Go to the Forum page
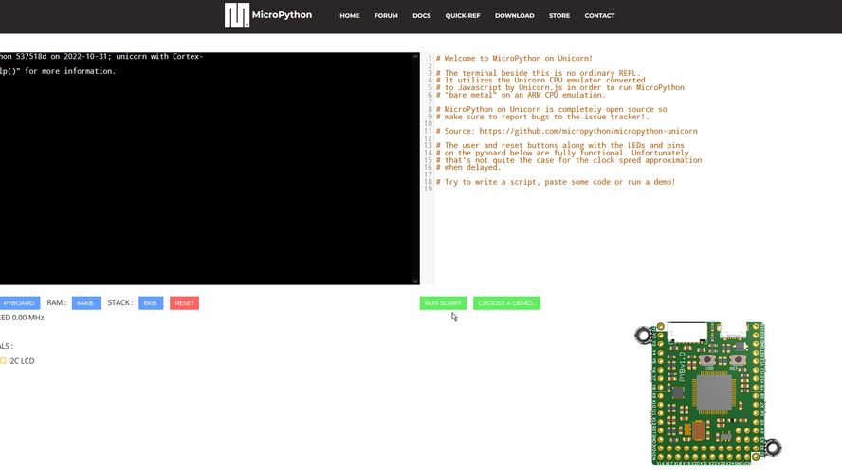The image size is (842, 474). coord(386,16)
